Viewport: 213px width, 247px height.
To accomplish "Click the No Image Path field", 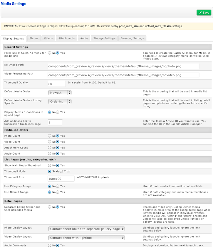I will [123, 66].
